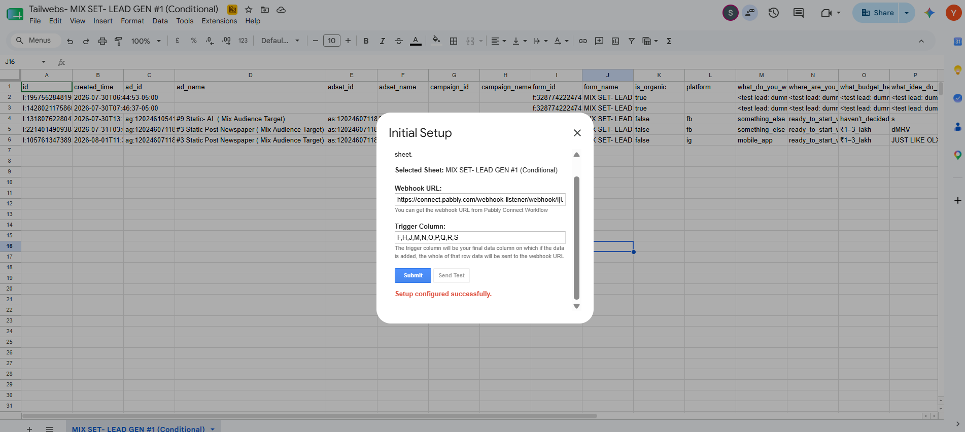Screen dimensions: 965x432
Task: Add a comment using the toolbar icon
Action: click(599, 41)
